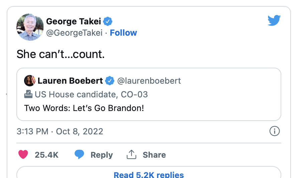
Task: Like the tweet with the heart icon
Action: coord(23,155)
